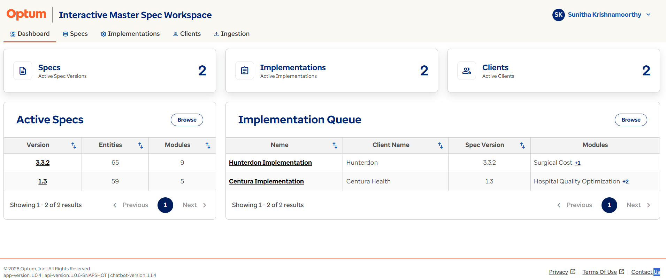The width and height of the screenshot is (666, 279).
Task: Open spec version 3.3.2
Action: 43,163
